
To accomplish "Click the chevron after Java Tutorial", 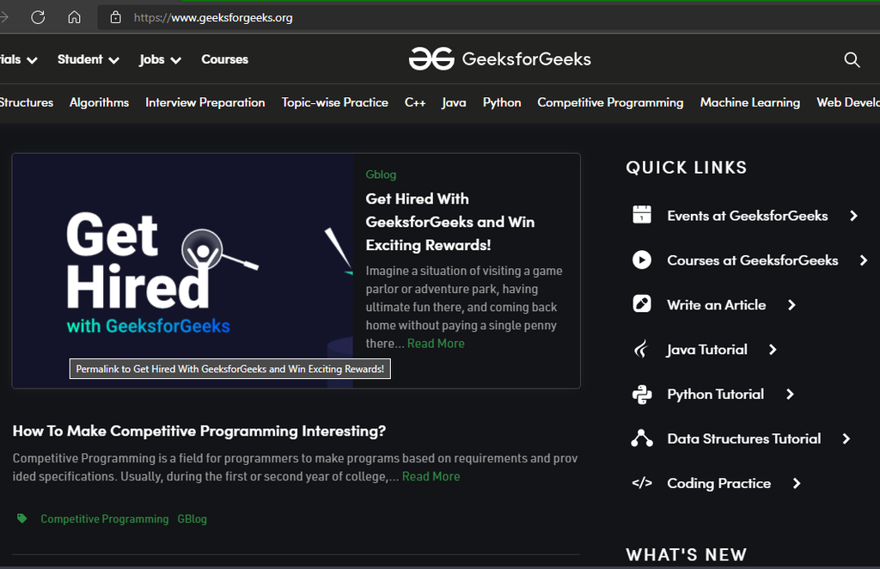I will (x=773, y=350).
